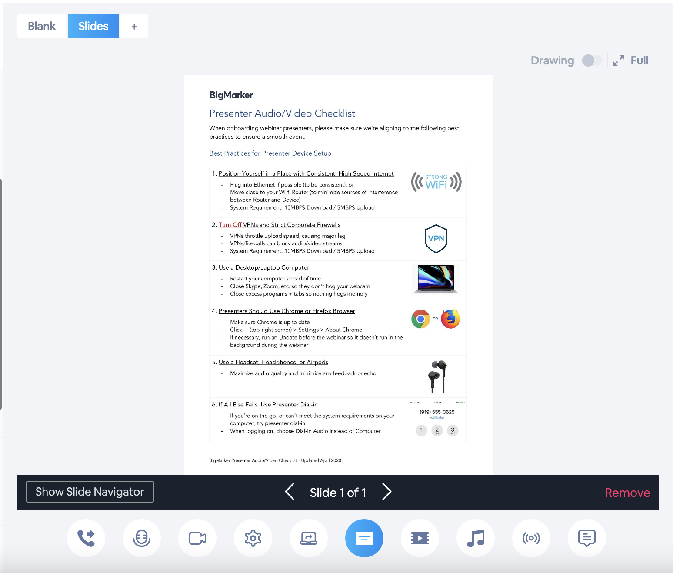
Task: Open the chat notes icon
Action: tap(587, 538)
